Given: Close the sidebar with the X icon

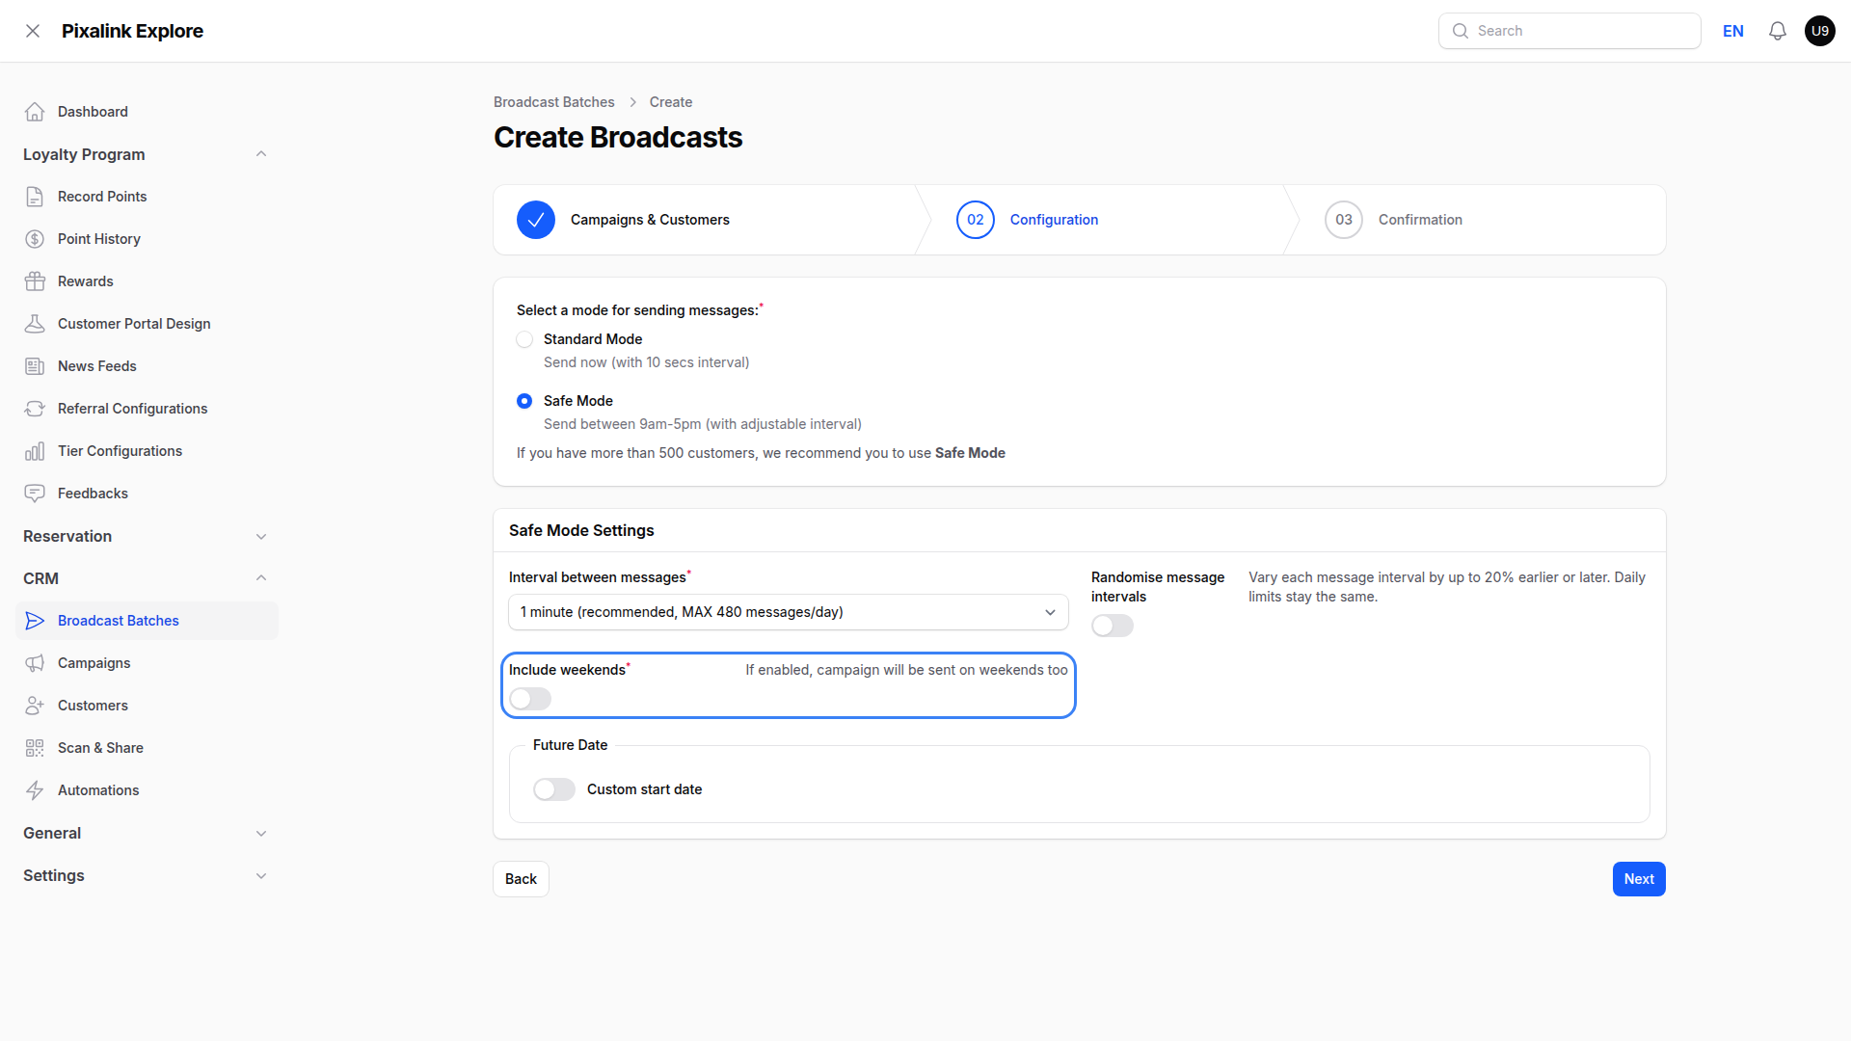Looking at the screenshot, I should click(33, 31).
